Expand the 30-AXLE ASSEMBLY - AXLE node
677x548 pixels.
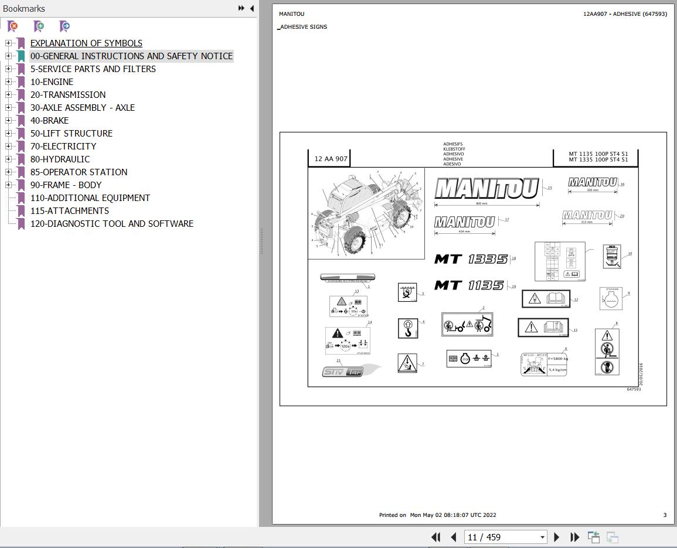[8, 107]
